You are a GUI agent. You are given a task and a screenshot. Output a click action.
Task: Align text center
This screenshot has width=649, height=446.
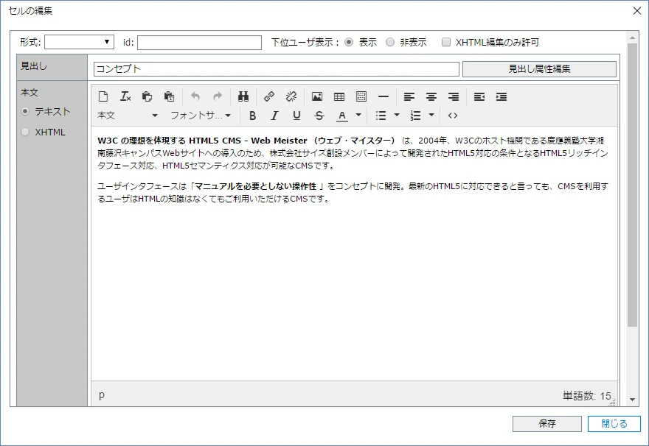[x=431, y=96]
